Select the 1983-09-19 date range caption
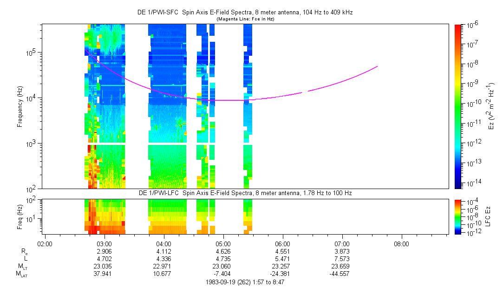 tap(245, 282)
